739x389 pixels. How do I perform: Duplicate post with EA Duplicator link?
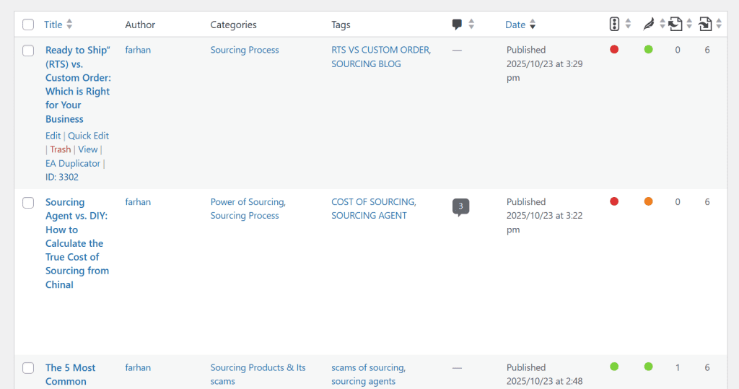(73, 164)
